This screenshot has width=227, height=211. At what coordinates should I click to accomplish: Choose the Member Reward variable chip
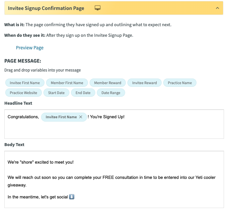pyautogui.click(x=108, y=83)
